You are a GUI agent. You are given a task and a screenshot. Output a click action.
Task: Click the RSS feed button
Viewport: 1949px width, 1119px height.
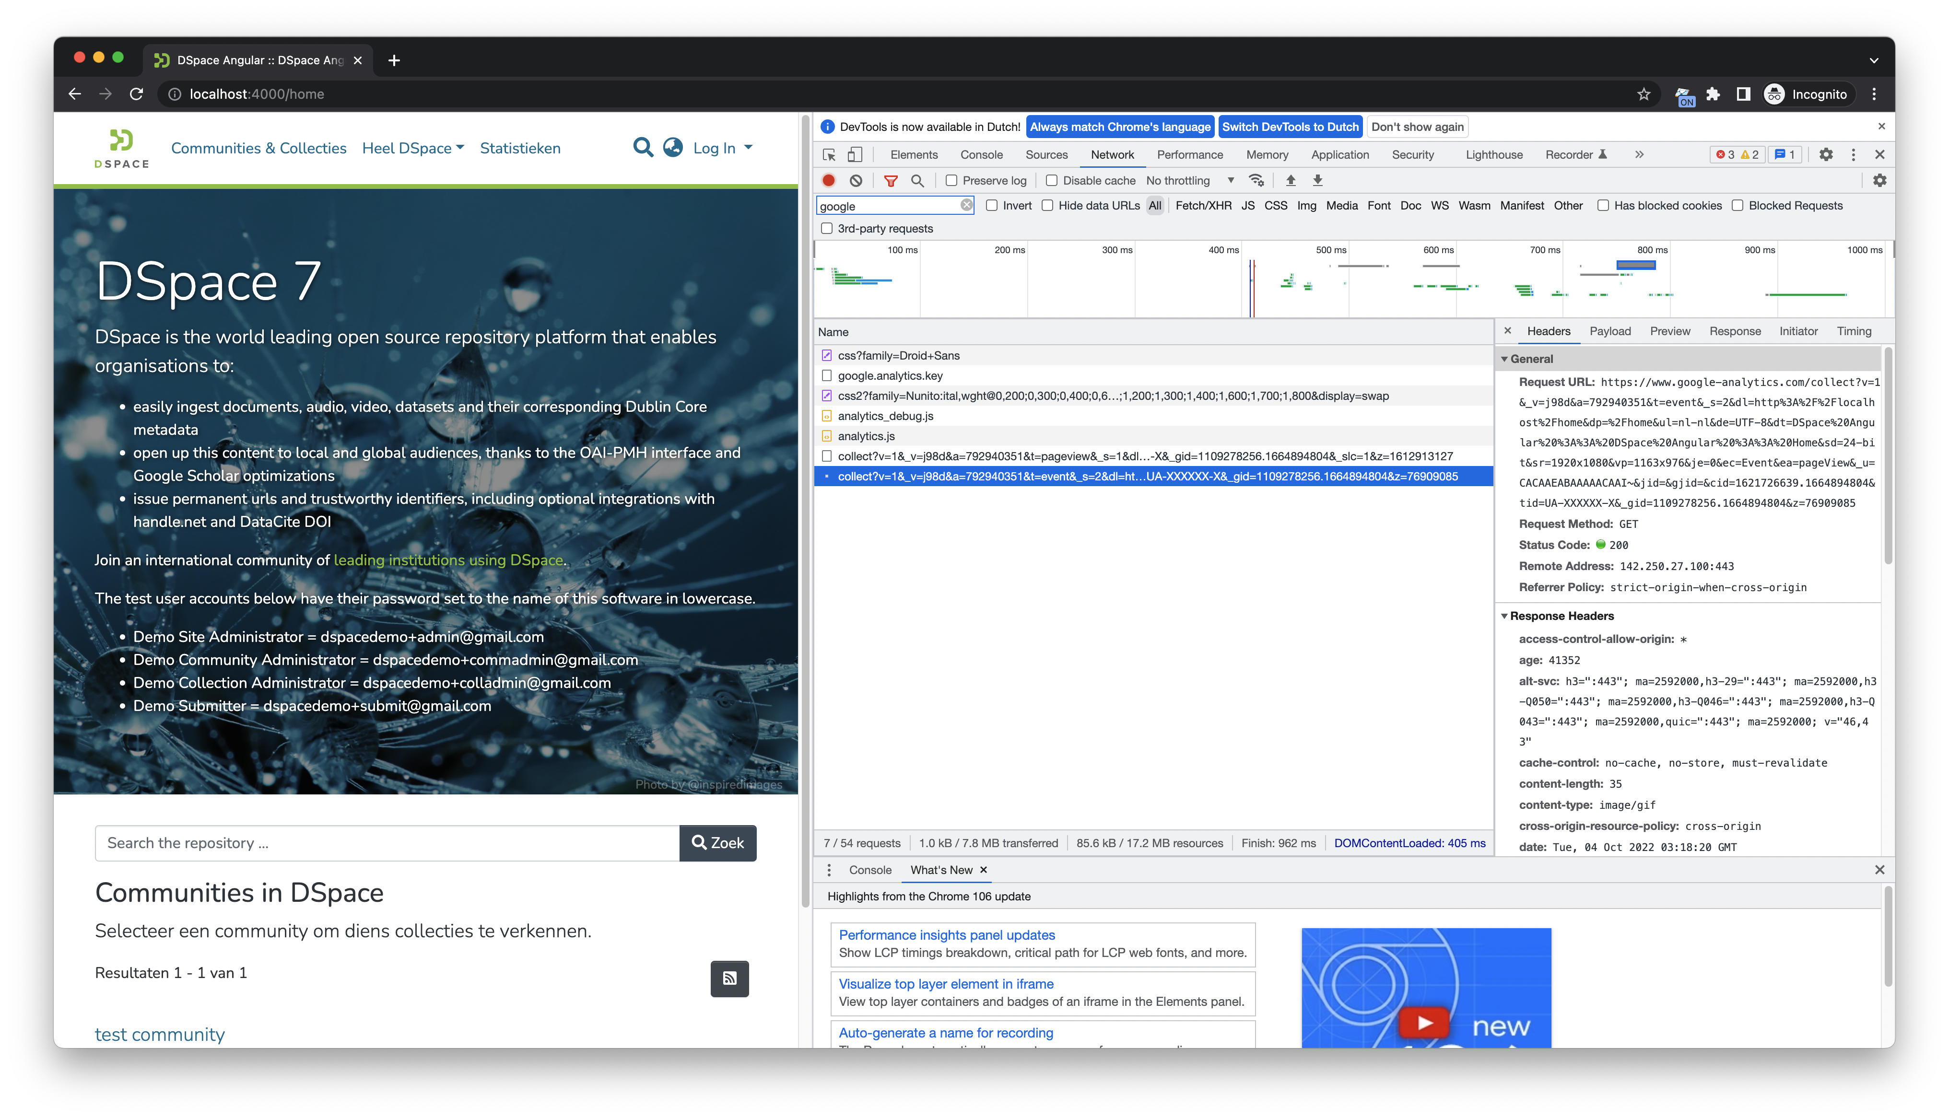pyautogui.click(x=729, y=979)
